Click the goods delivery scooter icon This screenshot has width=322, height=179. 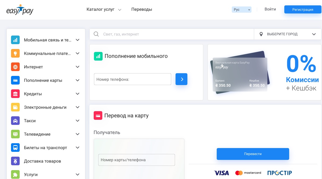(15, 161)
